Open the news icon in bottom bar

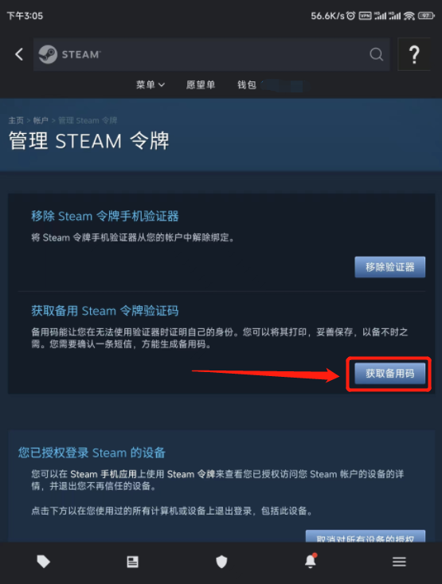(132, 562)
